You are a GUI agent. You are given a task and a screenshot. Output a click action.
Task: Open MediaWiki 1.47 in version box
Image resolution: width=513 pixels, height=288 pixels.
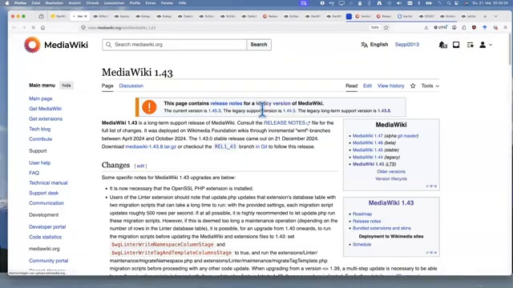[x=367, y=136]
